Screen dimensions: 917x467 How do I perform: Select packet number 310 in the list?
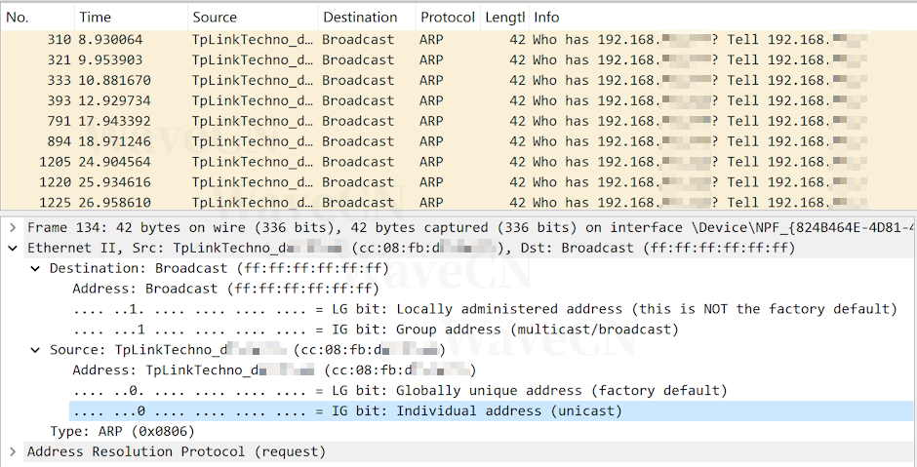click(x=390, y=40)
